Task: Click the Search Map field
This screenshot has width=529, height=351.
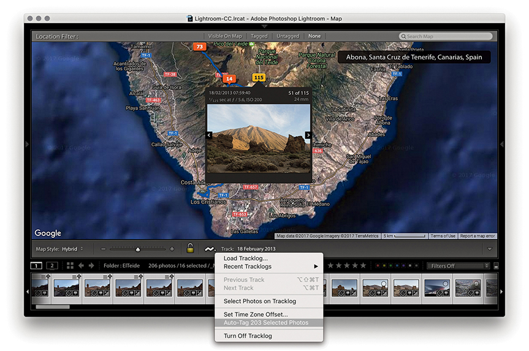Action: point(447,36)
